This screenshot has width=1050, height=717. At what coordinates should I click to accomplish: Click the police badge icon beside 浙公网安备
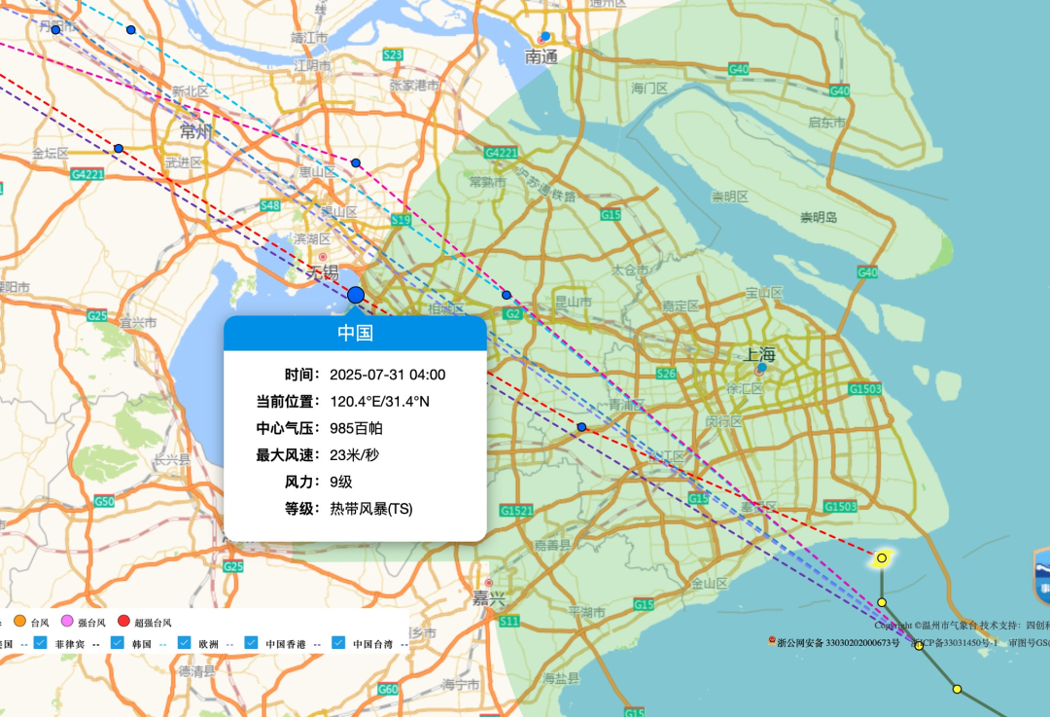771,641
